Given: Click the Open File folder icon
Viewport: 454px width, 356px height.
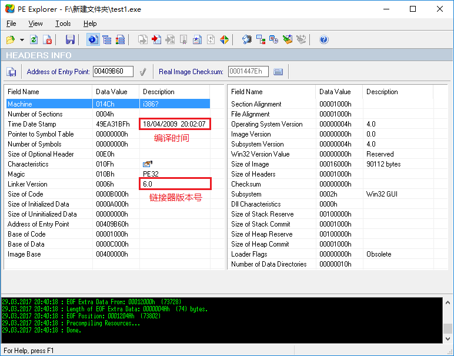Looking at the screenshot, I should (x=11, y=39).
